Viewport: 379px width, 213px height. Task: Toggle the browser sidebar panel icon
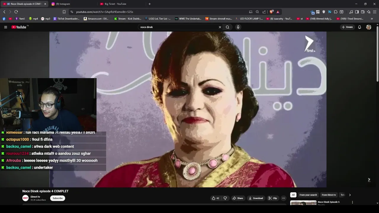click(x=357, y=12)
